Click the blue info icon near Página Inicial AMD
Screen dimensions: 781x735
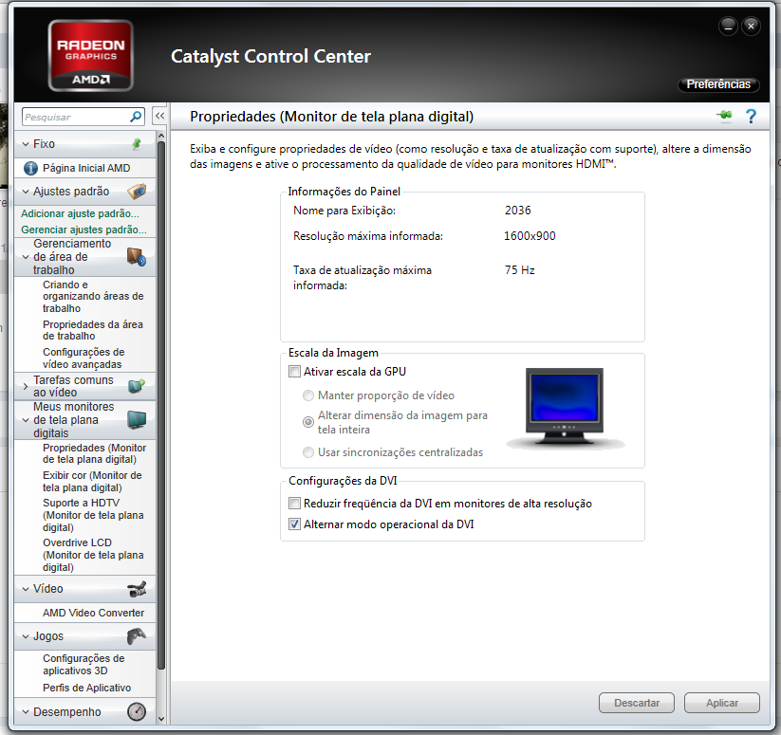(30, 168)
